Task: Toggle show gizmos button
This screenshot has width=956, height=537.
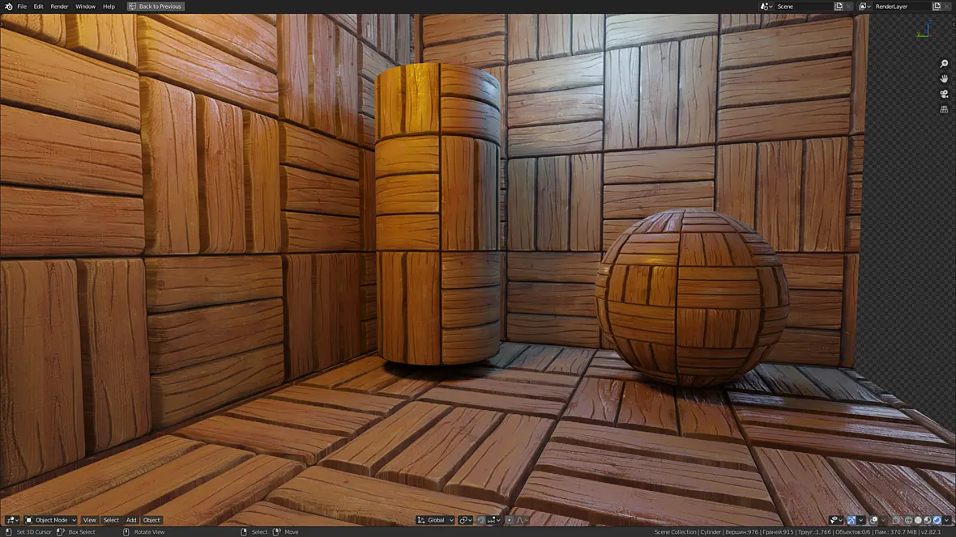Action: (x=851, y=520)
